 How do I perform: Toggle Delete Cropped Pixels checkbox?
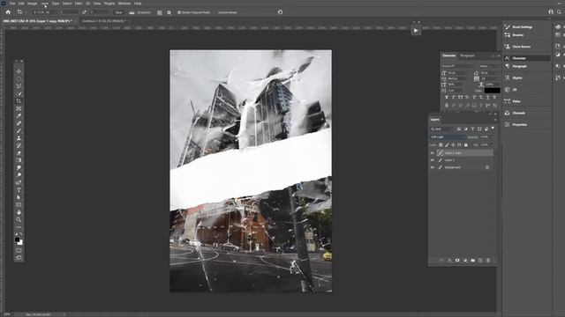pos(179,12)
